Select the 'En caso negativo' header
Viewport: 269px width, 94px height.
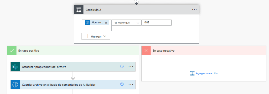[204, 51]
